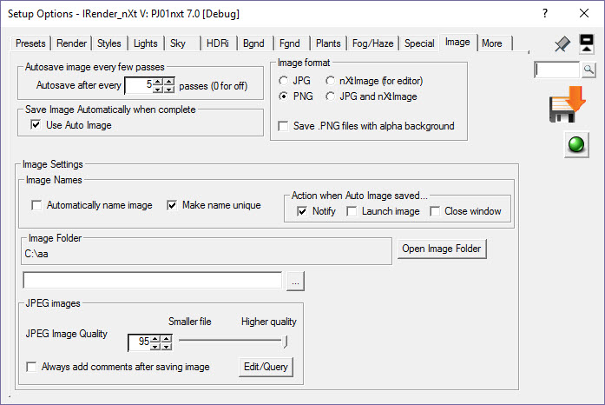Click the pushpin icon to pin dialog

pos(562,43)
